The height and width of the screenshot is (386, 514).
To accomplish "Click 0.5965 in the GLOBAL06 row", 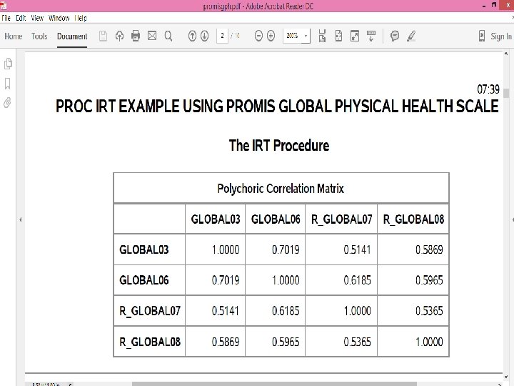I will click(x=429, y=280).
